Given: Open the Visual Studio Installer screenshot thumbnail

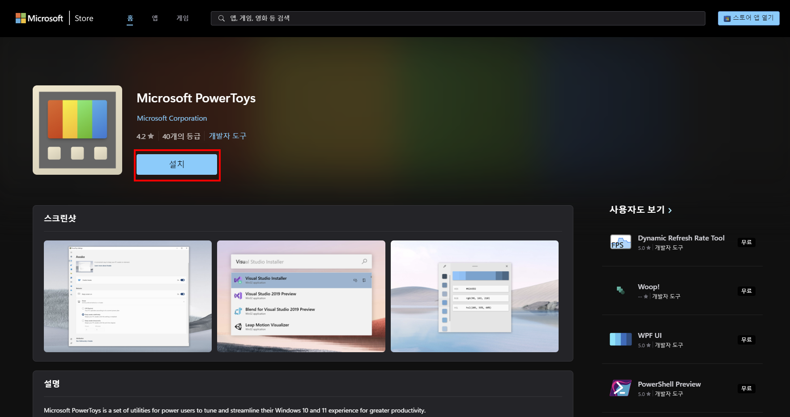Looking at the screenshot, I should pos(301,296).
